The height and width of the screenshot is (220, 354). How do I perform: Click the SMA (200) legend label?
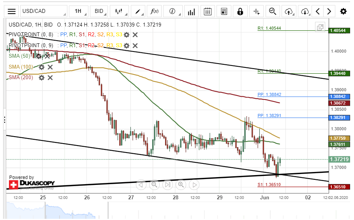[x=21, y=78]
